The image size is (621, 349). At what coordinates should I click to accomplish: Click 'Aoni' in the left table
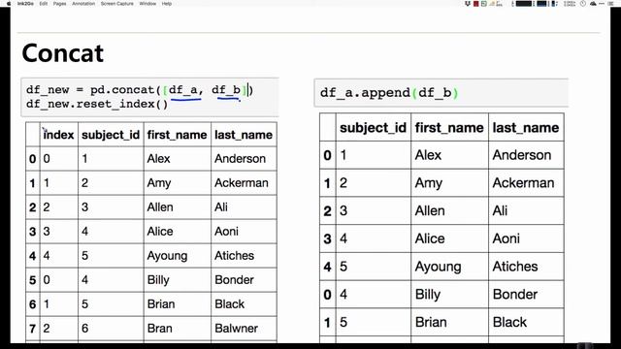point(226,231)
